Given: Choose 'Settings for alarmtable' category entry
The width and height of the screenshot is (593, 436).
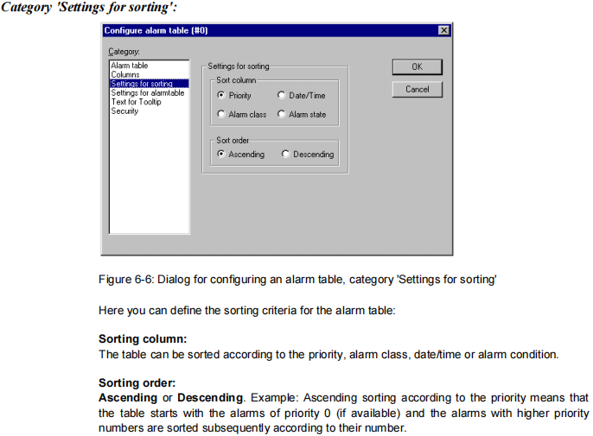Looking at the screenshot, I should (147, 93).
